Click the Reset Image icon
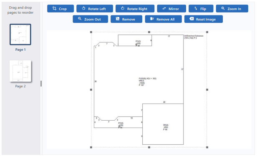 (x=191, y=19)
